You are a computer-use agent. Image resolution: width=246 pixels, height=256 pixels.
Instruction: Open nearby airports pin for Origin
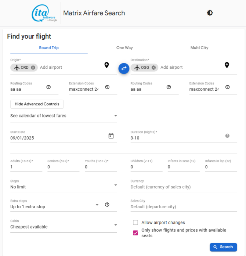coord(106,65)
